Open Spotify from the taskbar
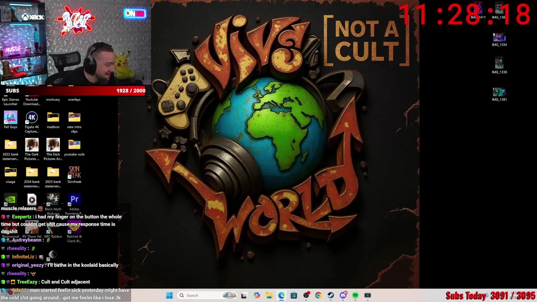537x302 pixels. click(355, 295)
